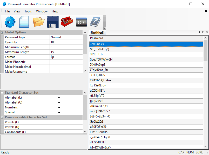The width and height of the screenshot is (209, 155).
Task: Click the Quantity value field 100
Action: (66, 42)
